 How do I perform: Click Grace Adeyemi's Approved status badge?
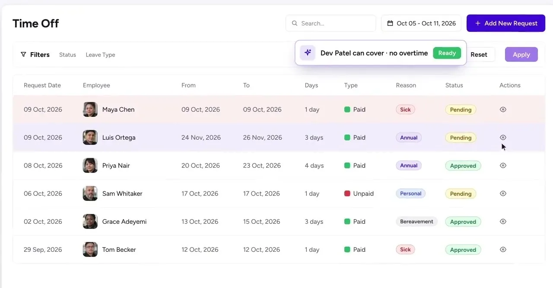pos(463,222)
